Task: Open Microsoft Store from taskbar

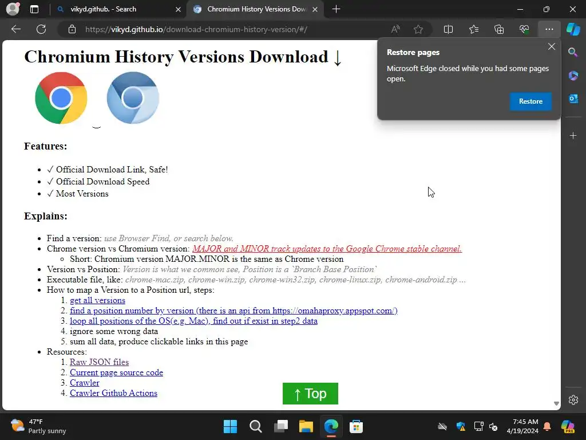Action: click(x=356, y=426)
